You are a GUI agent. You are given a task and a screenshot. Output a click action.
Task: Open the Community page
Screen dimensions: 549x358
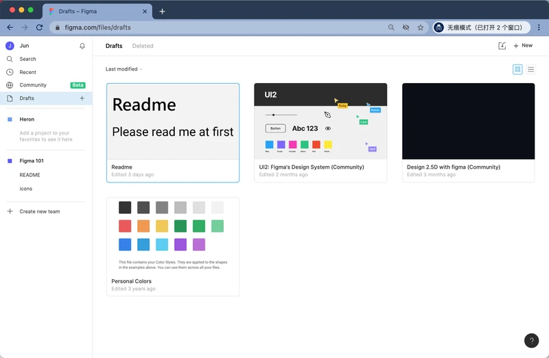[x=33, y=85]
